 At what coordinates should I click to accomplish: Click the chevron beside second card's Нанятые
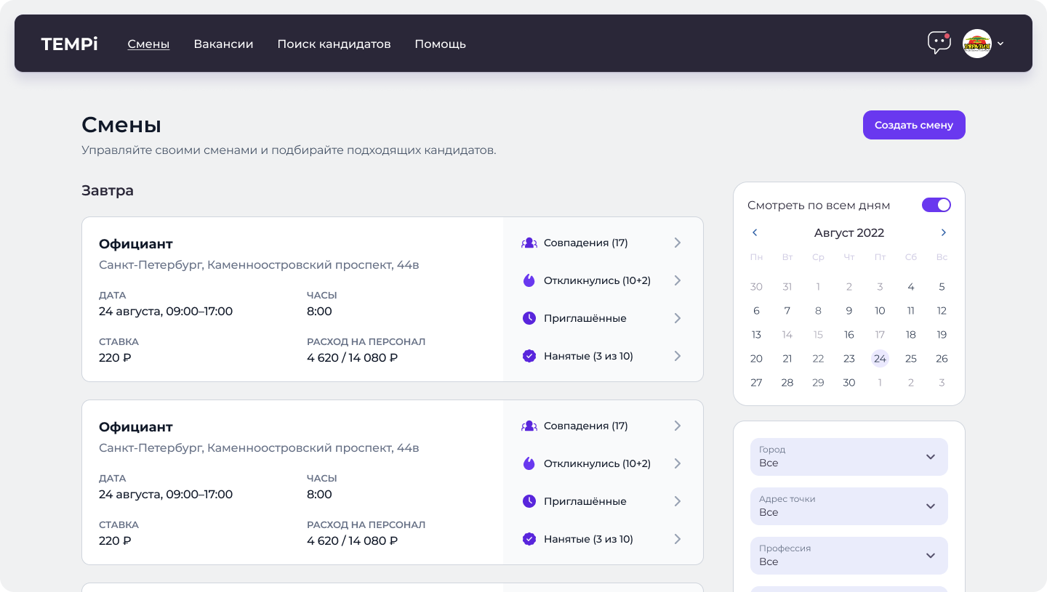tap(677, 539)
